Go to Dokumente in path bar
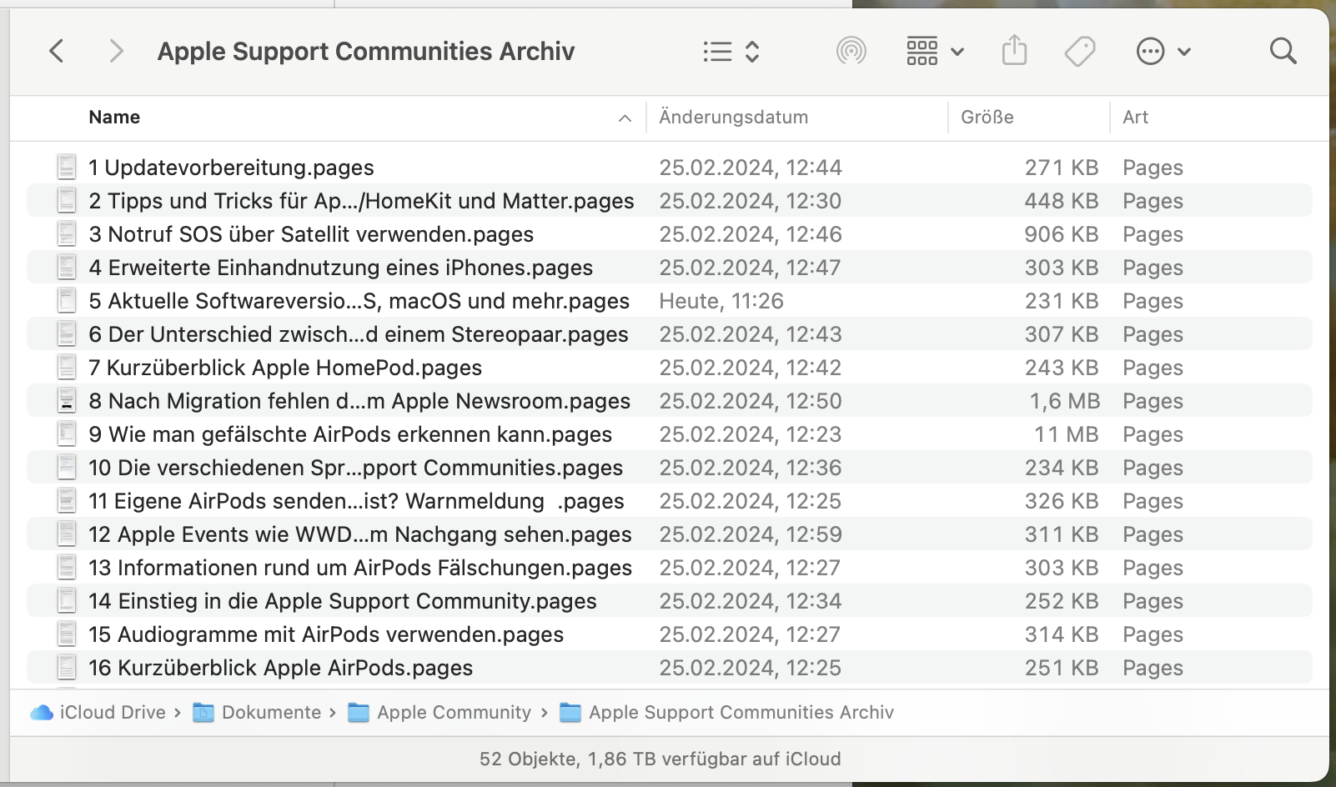This screenshot has width=1336, height=787. 270,713
